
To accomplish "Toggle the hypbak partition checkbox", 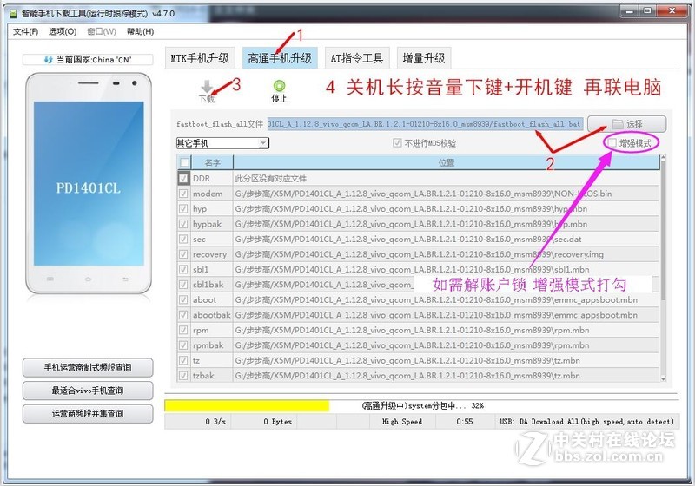I will 183,224.
